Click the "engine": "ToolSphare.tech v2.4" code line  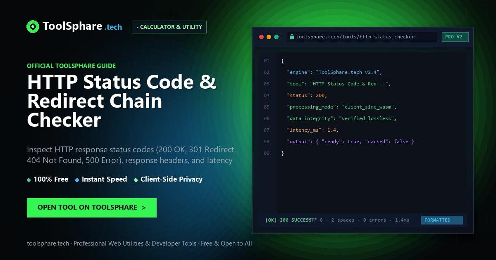point(334,72)
